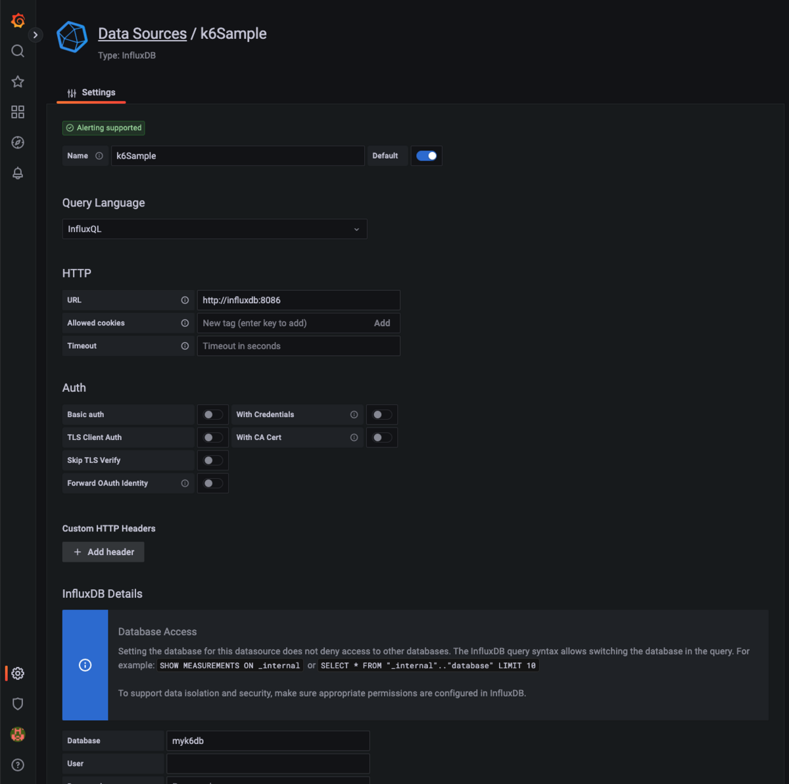This screenshot has height=784, width=789.
Task: Open the Explore compass icon
Action: 18,142
